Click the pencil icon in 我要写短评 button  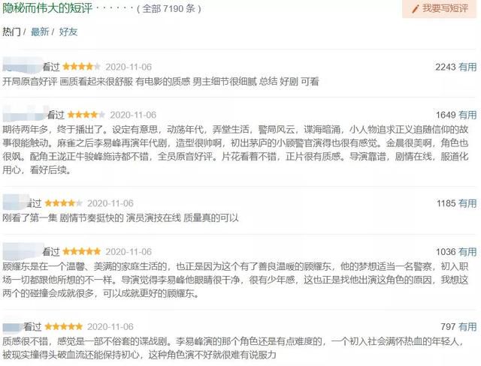pyautogui.click(x=416, y=9)
